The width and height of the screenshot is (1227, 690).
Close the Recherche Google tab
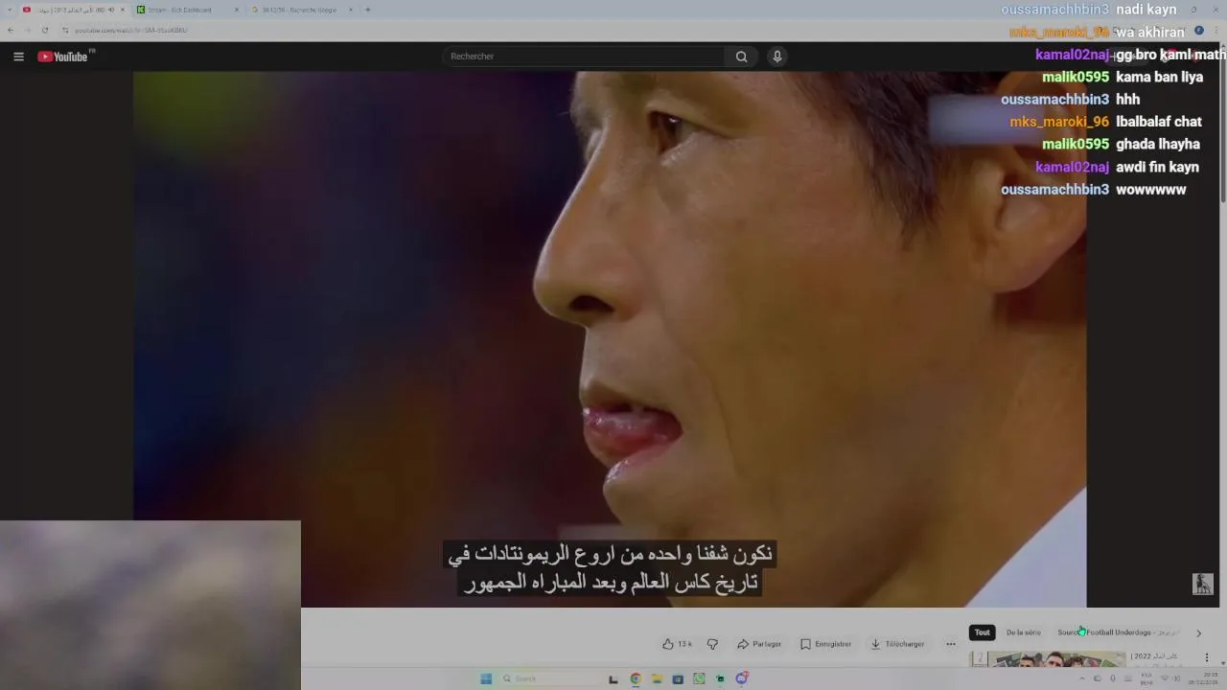pos(350,10)
